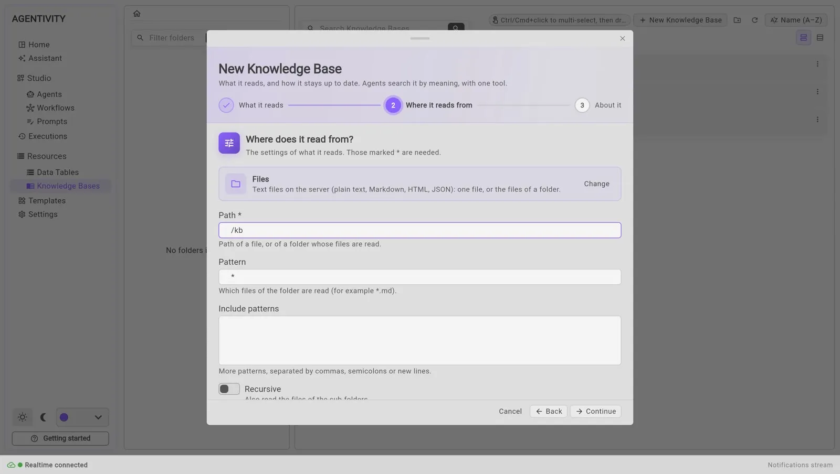Open the accent color dropdown
This screenshot has width=840, height=474.
(x=82, y=417)
